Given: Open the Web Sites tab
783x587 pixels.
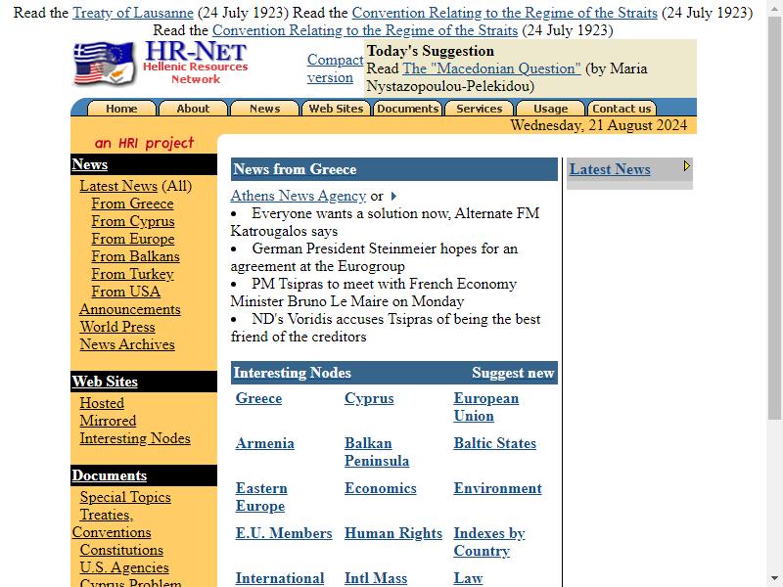Looking at the screenshot, I should [336, 109].
